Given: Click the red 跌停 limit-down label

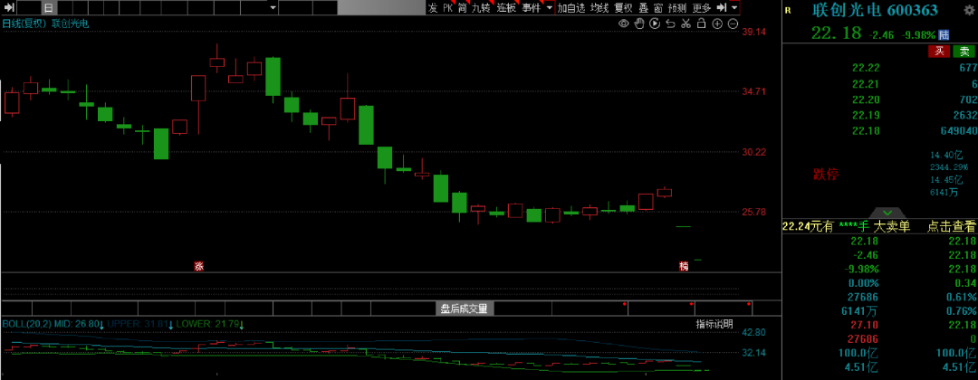Looking at the screenshot, I should click(826, 174).
